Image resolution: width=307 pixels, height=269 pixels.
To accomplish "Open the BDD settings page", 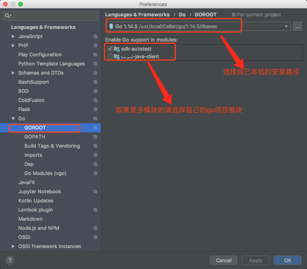I will (x=23, y=91).
